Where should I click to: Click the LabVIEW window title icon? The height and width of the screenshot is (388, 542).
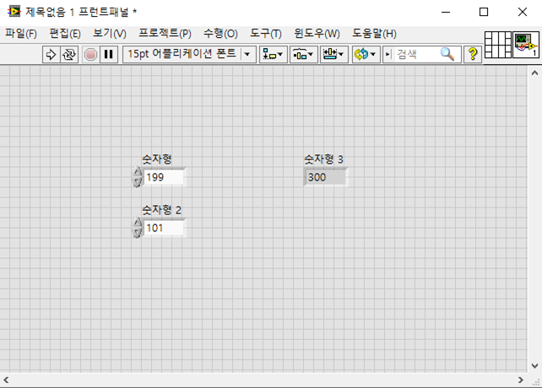(x=14, y=12)
